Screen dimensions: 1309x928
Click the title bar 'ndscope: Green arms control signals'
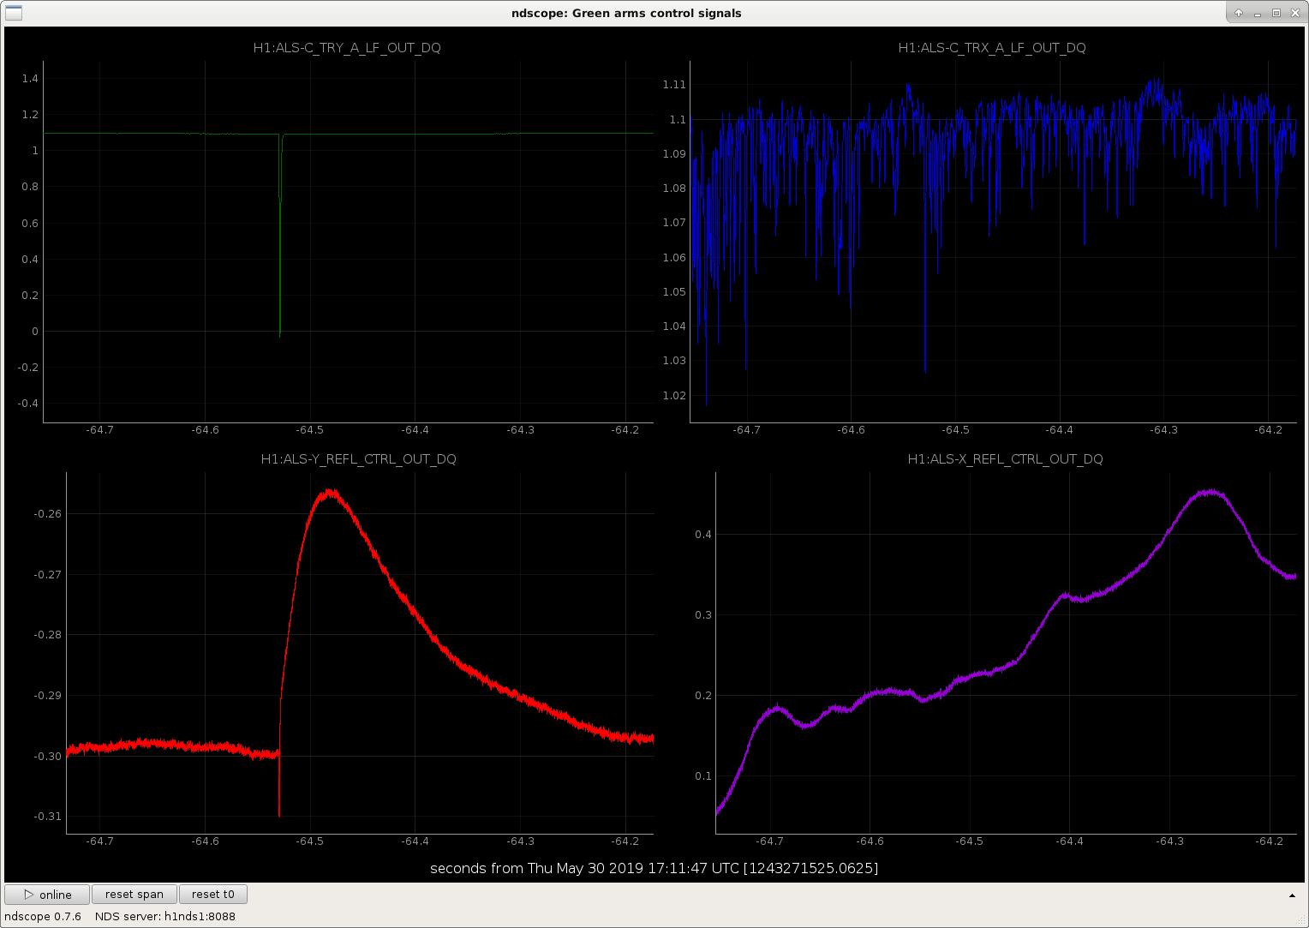click(x=626, y=13)
